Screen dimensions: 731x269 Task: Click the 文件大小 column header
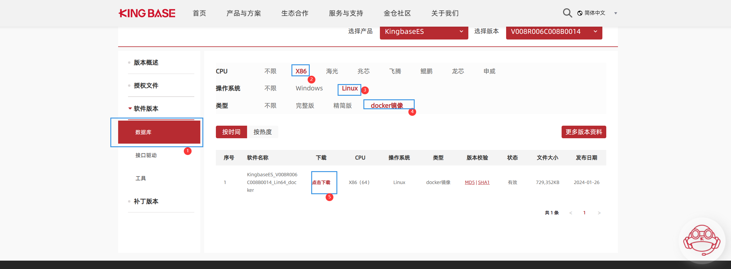548,158
